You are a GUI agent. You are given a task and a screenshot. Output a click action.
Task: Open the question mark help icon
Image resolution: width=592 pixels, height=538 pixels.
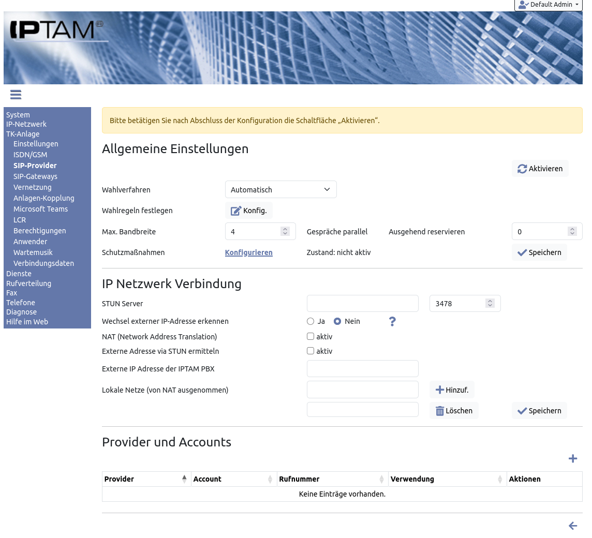392,322
